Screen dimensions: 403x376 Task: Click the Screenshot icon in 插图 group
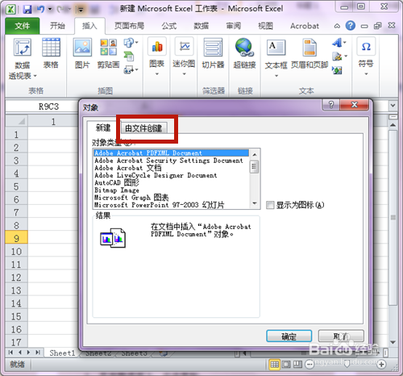click(x=129, y=70)
